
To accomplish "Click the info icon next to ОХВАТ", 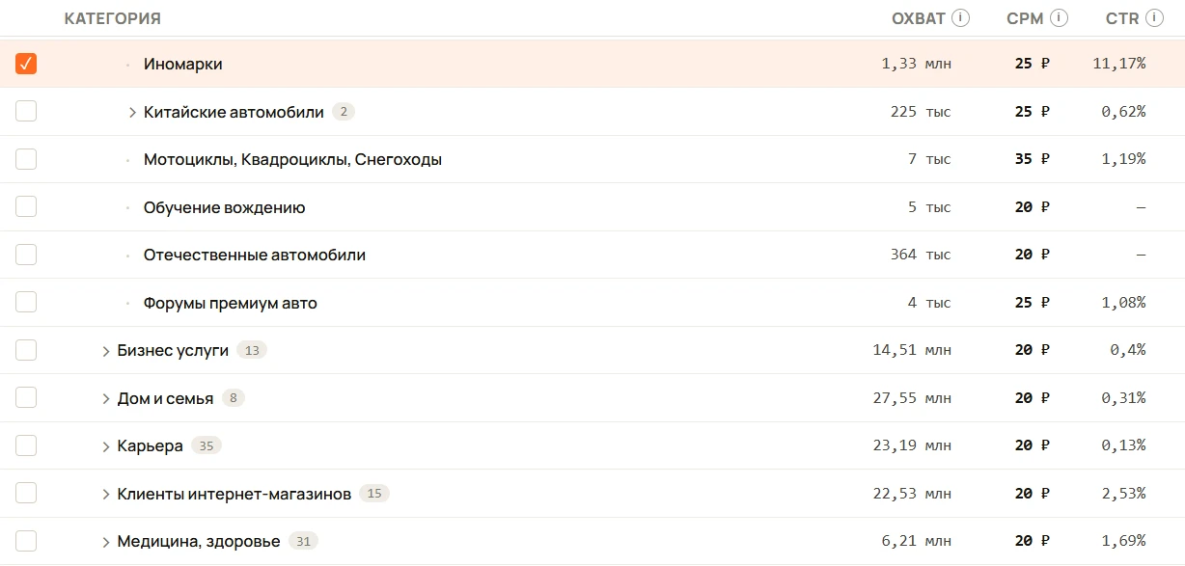I will pyautogui.click(x=960, y=18).
